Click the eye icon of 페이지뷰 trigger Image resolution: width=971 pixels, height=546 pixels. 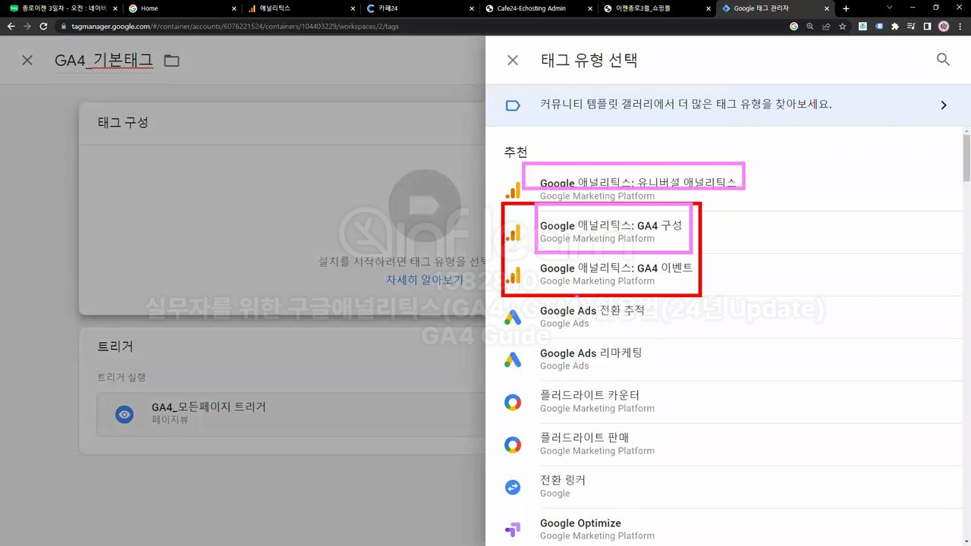pos(124,414)
